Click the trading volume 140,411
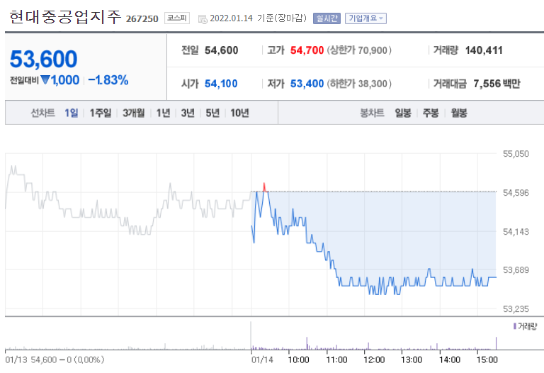Image resolution: width=544 pixels, height=373 pixels. pos(484,50)
